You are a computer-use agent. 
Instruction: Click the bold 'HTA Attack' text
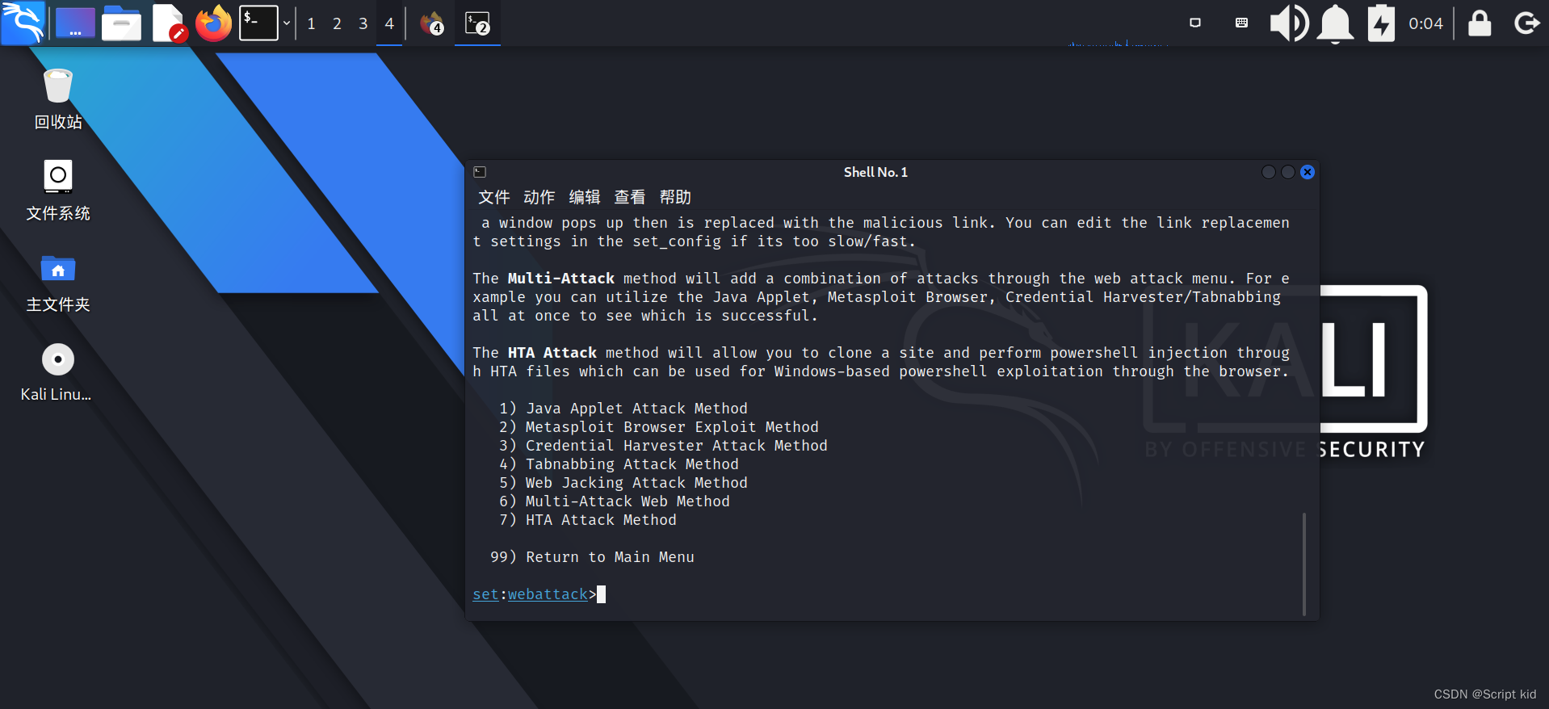(x=552, y=353)
